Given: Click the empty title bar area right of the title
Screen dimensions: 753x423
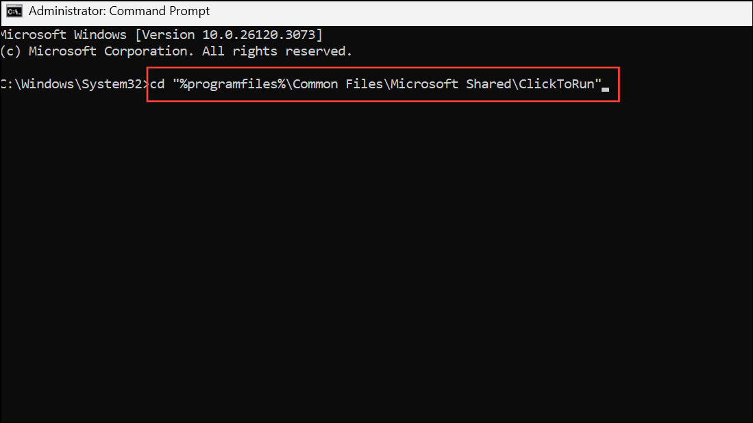Looking at the screenshot, I should click(x=480, y=12).
